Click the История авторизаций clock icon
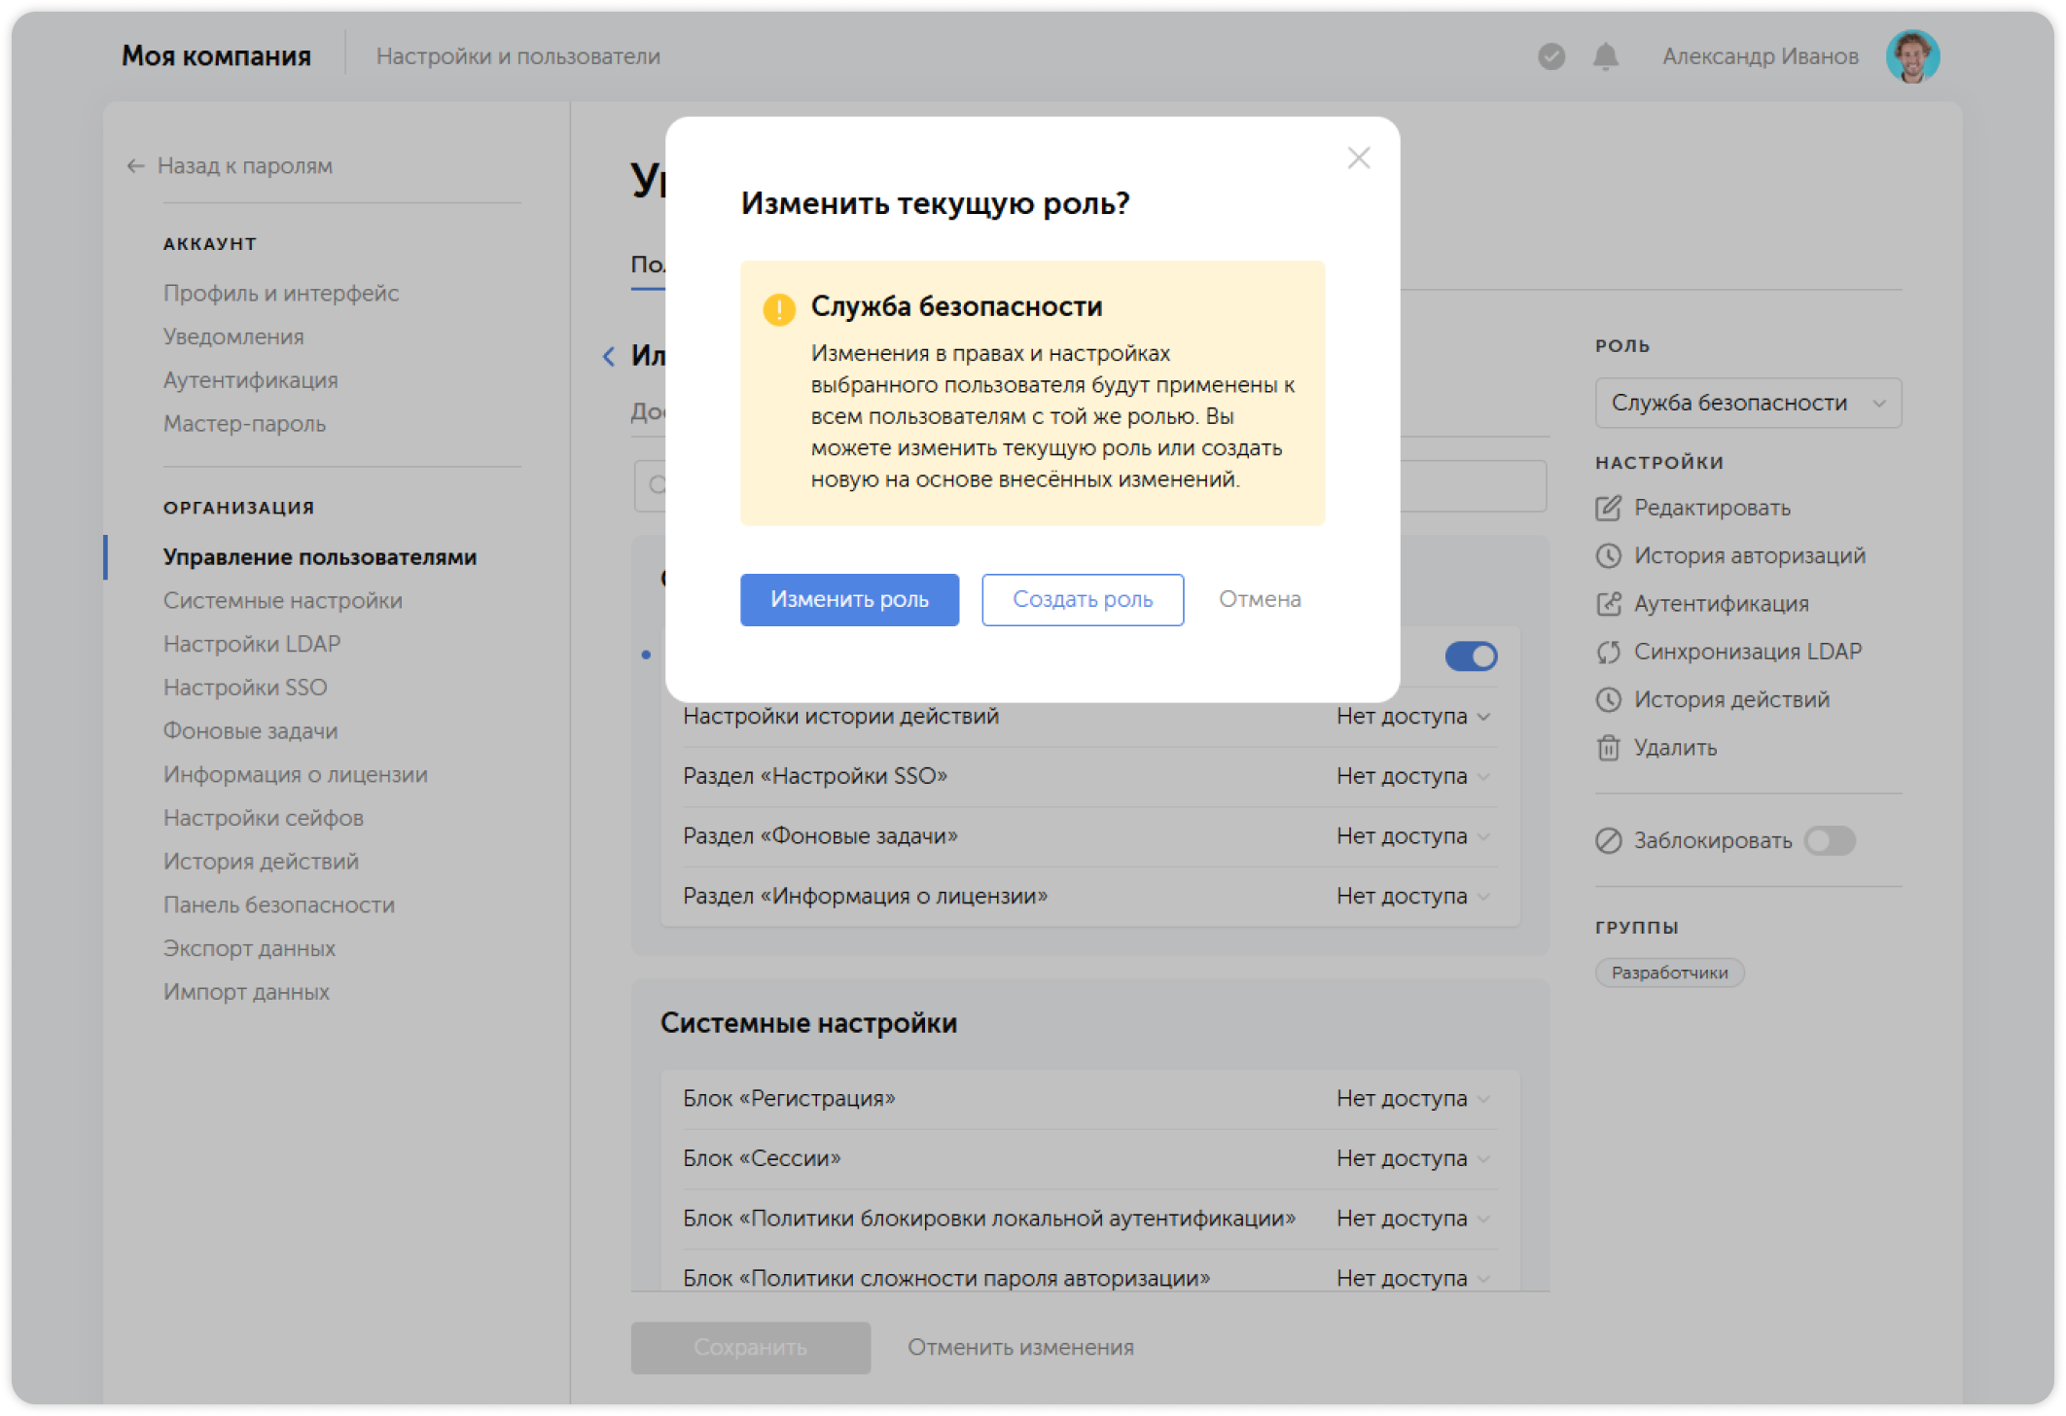Image resolution: width=2066 pixels, height=1416 pixels. pos(1609,555)
